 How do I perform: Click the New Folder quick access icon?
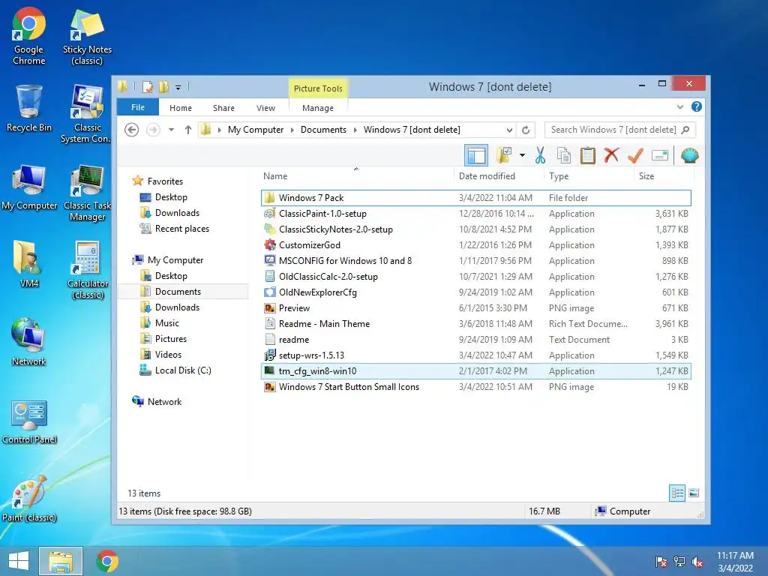tap(163, 87)
